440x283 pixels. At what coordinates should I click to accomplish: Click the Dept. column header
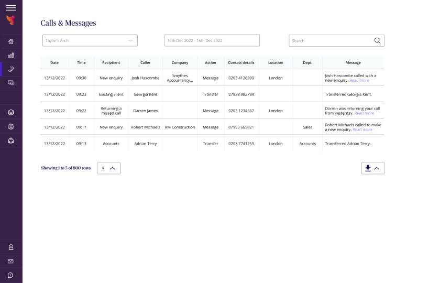(307, 62)
